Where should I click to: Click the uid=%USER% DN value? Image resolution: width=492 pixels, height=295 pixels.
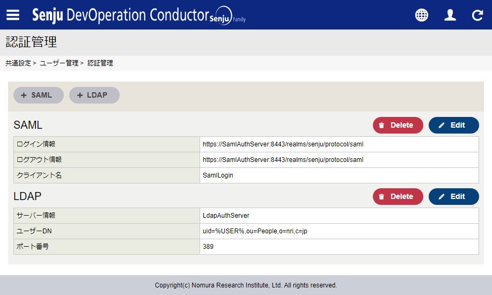(x=255, y=231)
